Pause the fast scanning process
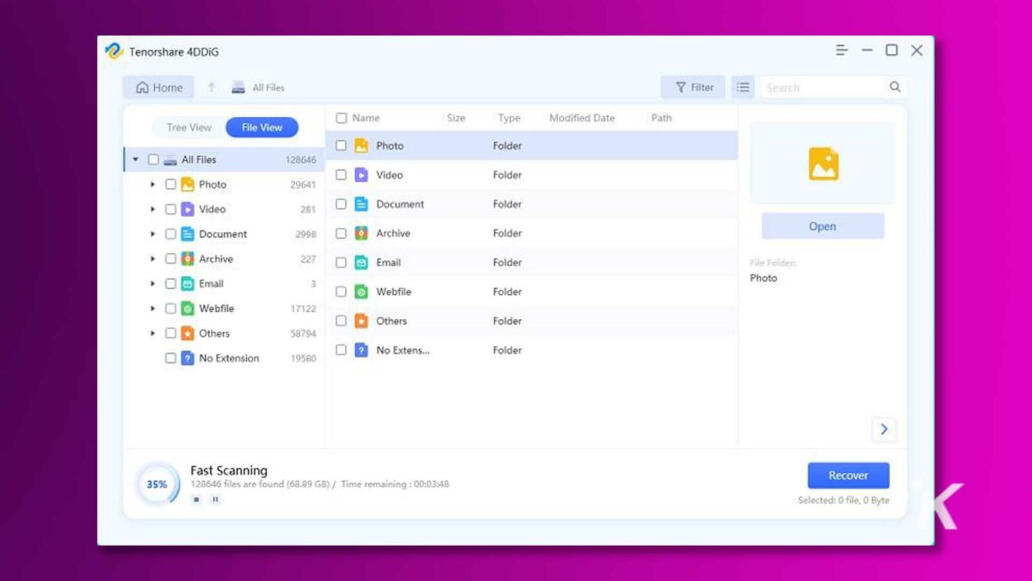Image resolution: width=1032 pixels, height=581 pixels. click(215, 499)
